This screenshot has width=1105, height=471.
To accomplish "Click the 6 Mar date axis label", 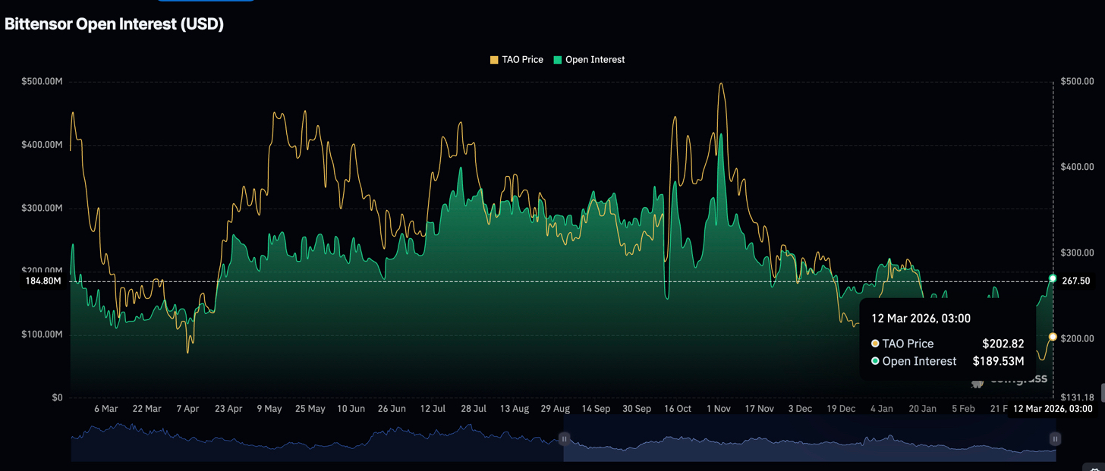I will 105,409.
